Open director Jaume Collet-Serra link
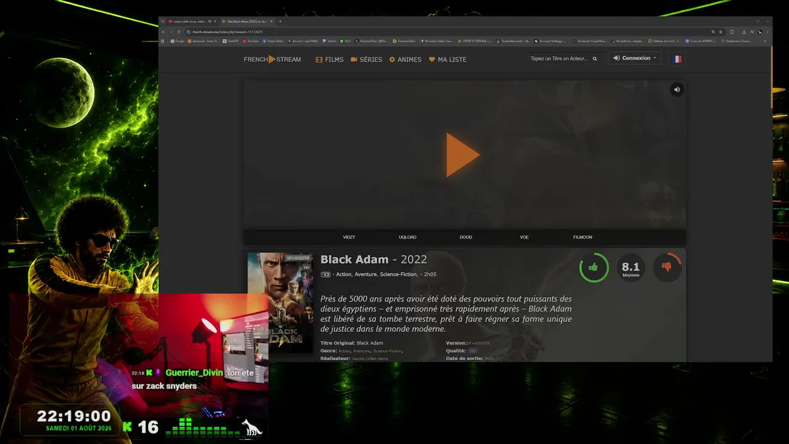 pos(370,358)
